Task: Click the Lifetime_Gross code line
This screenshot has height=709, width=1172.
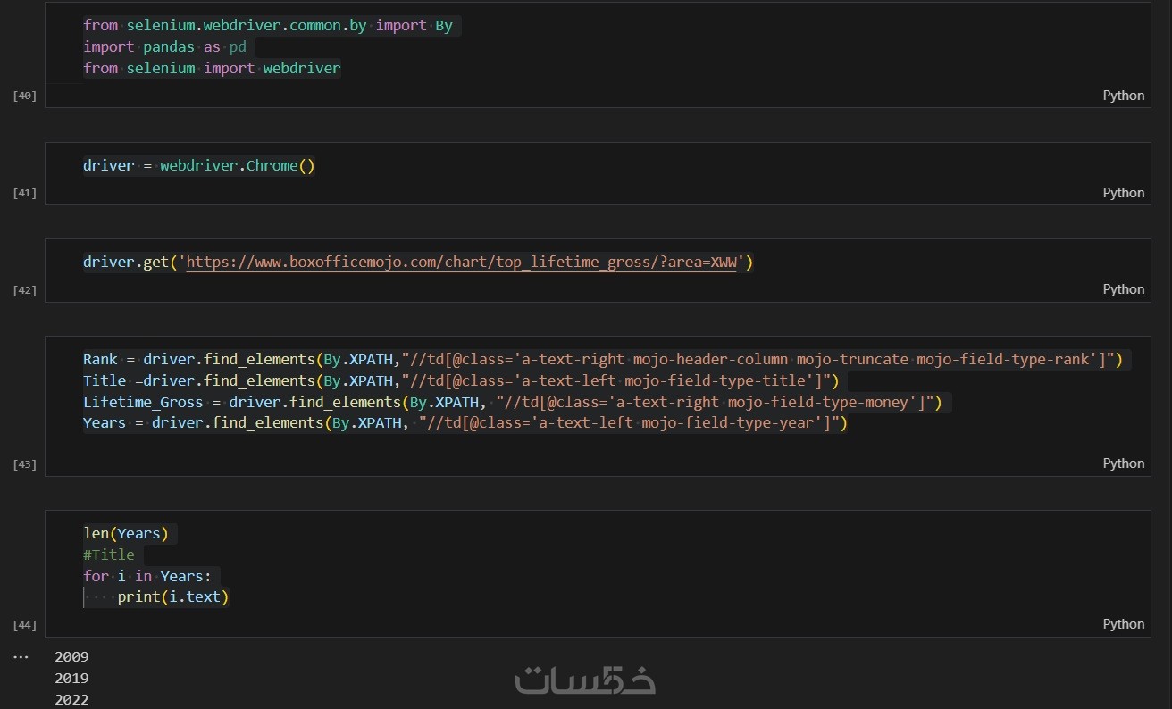Action: tap(516, 403)
